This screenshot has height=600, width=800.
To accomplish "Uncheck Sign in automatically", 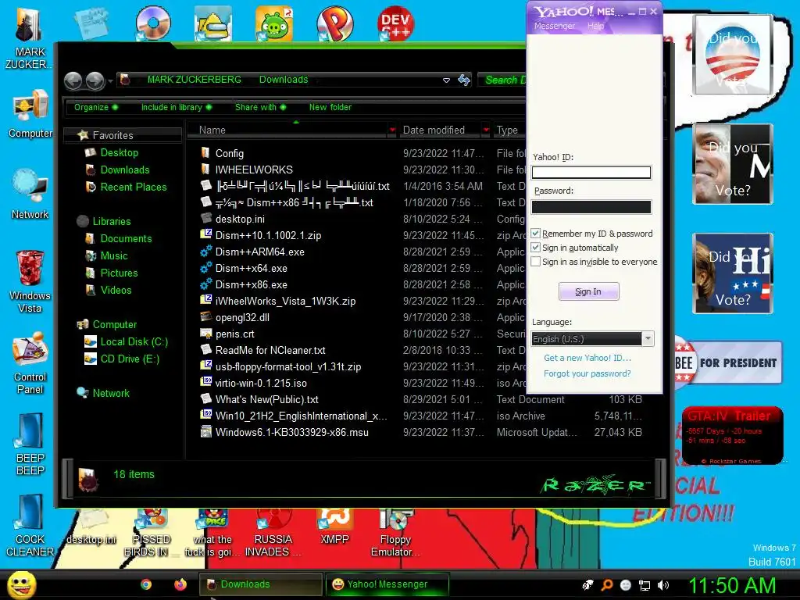I will click(x=536, y=248).
